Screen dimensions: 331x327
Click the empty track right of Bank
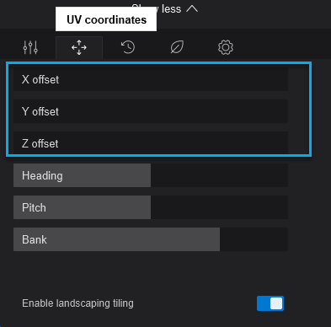point(254,239)
